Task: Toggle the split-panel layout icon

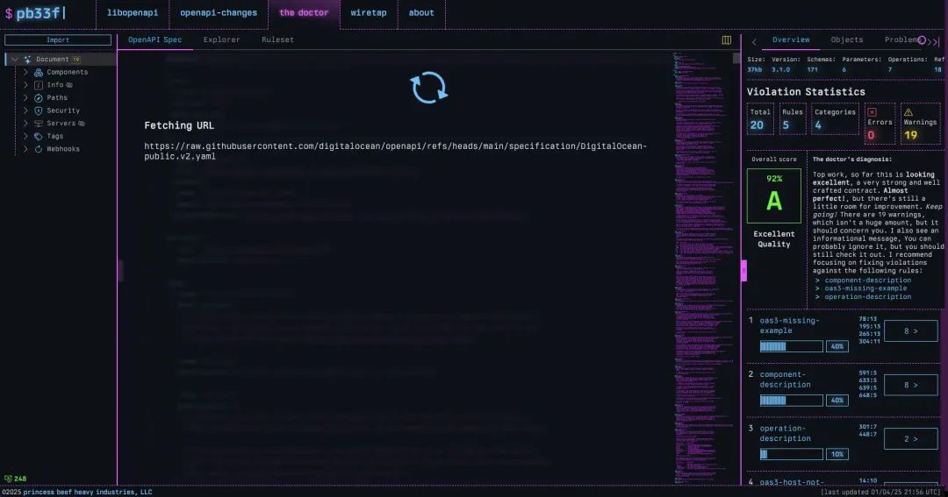Action: (726, 40)
